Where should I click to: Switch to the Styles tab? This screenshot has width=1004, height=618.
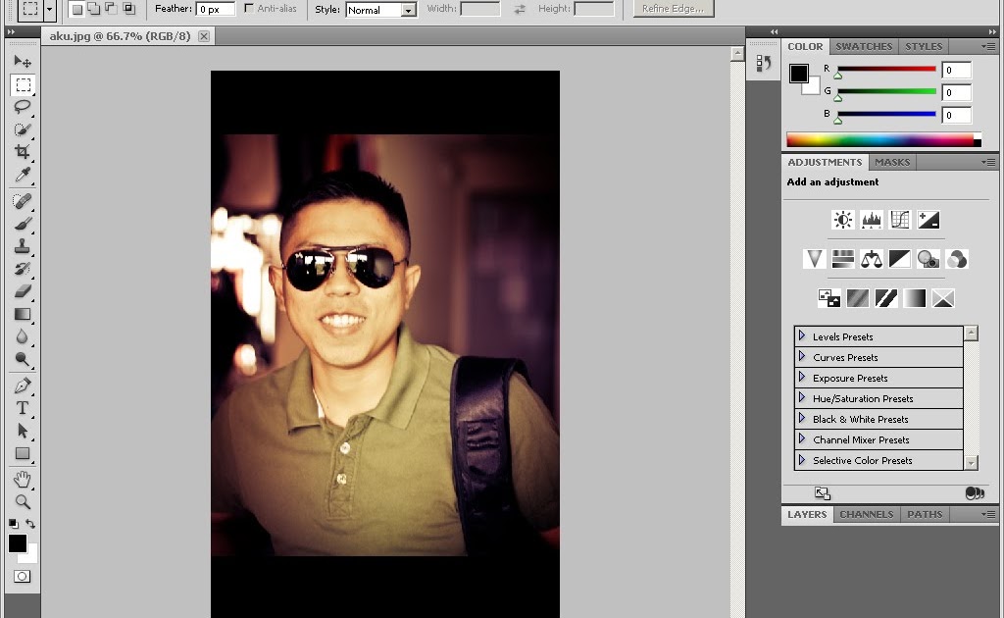tap(924, 47)
